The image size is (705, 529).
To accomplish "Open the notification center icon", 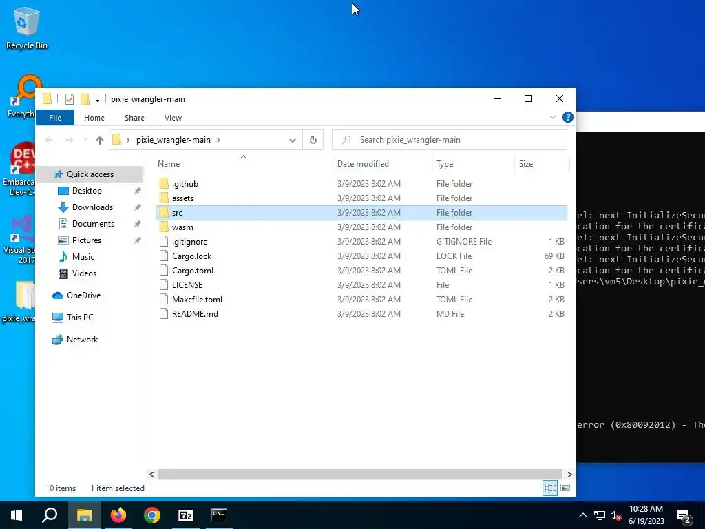I will click(x=684, y=515).
